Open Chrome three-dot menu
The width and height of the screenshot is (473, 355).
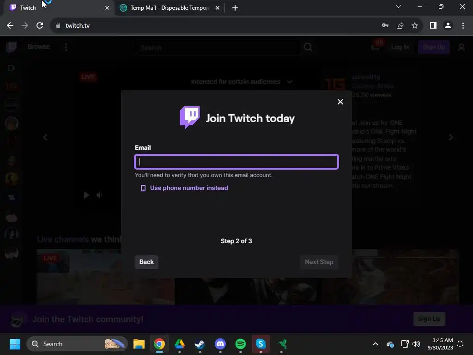click(463, 25)
